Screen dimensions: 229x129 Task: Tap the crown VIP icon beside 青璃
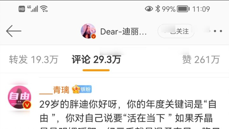pos(76,89)
